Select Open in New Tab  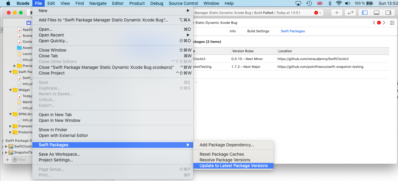tap(113, 115)
